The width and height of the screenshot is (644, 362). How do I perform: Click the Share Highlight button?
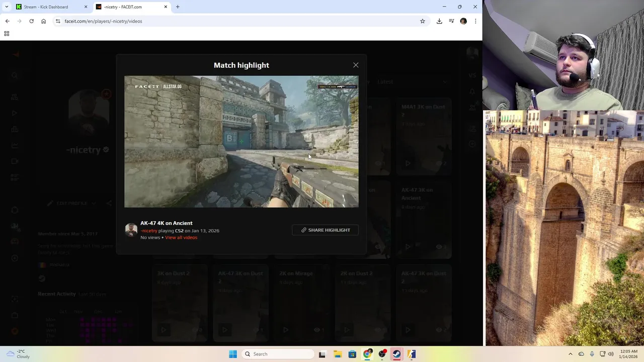pos(325,230)
